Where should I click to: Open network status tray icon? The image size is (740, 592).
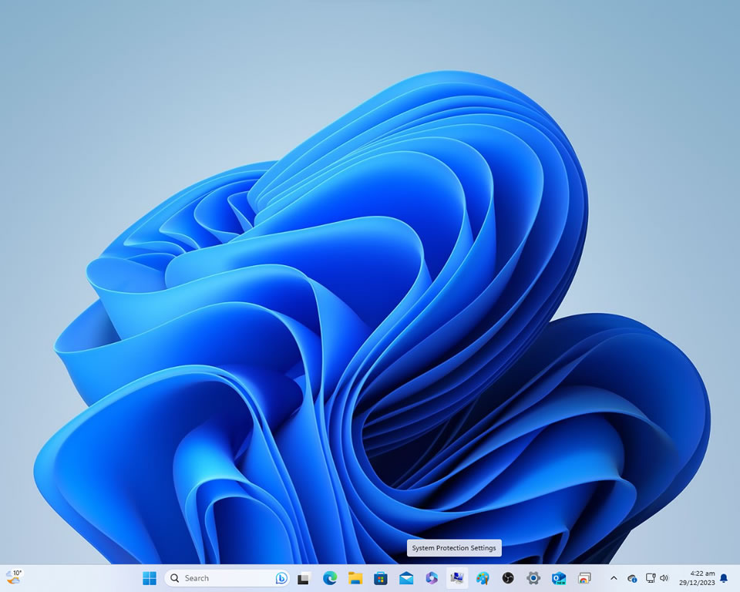tap(651, 578)
